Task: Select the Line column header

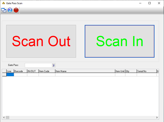Action: tap(10, 71)
